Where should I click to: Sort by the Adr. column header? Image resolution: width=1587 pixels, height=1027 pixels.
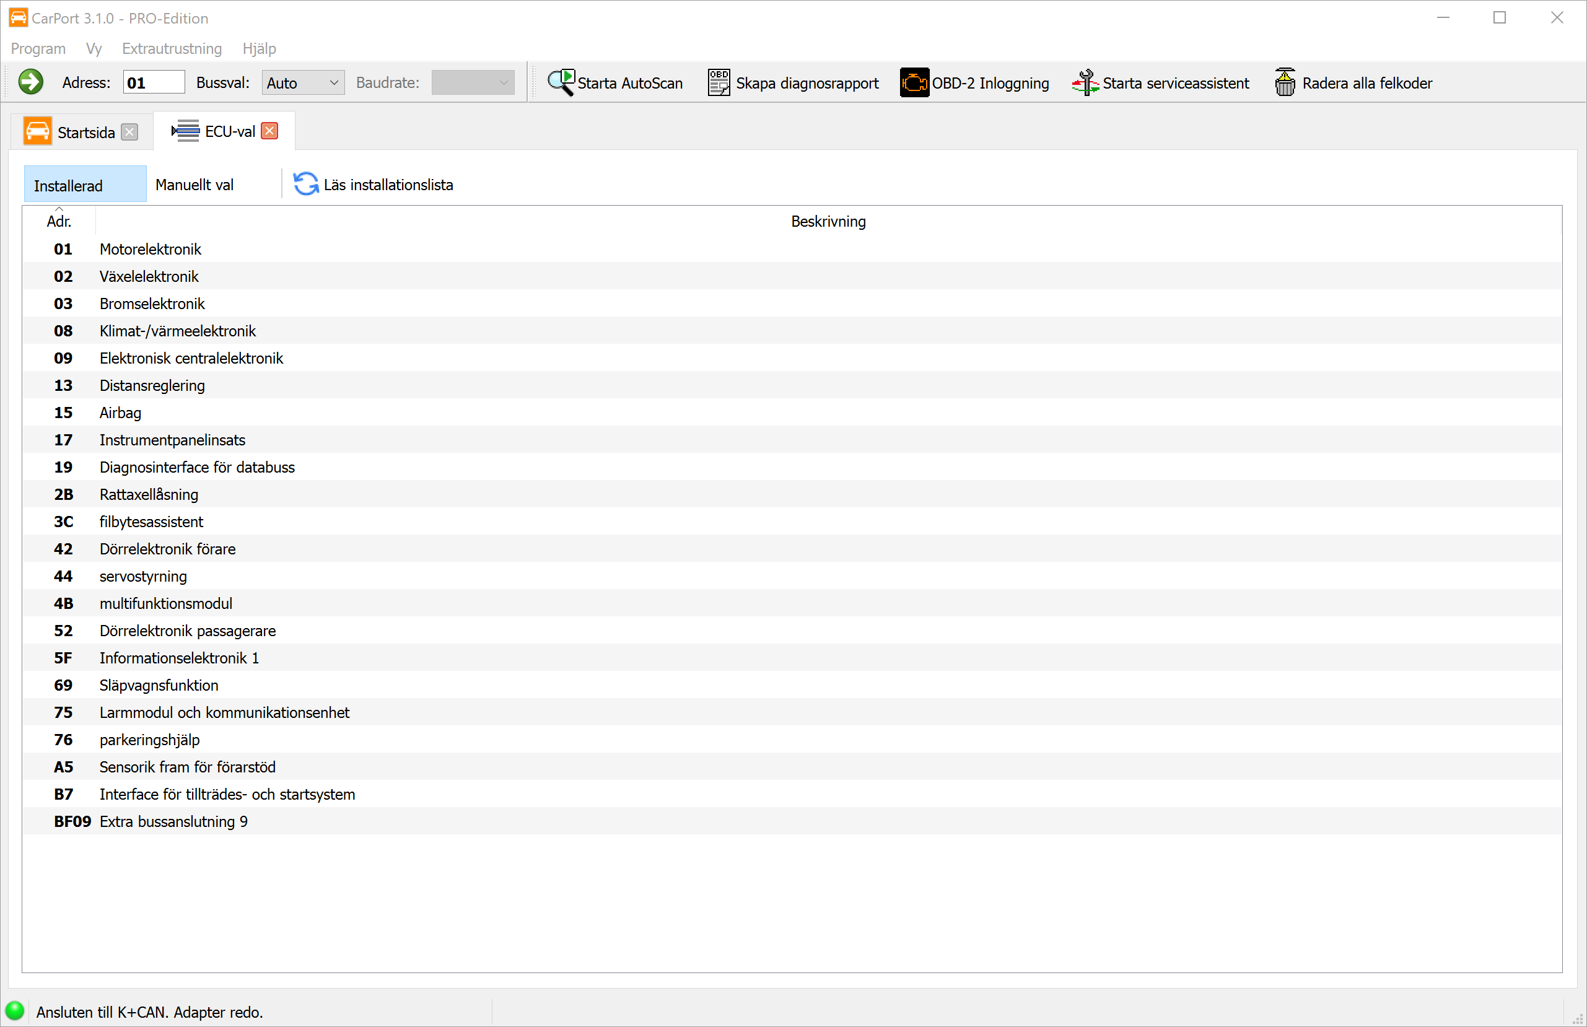coord(59,221)
